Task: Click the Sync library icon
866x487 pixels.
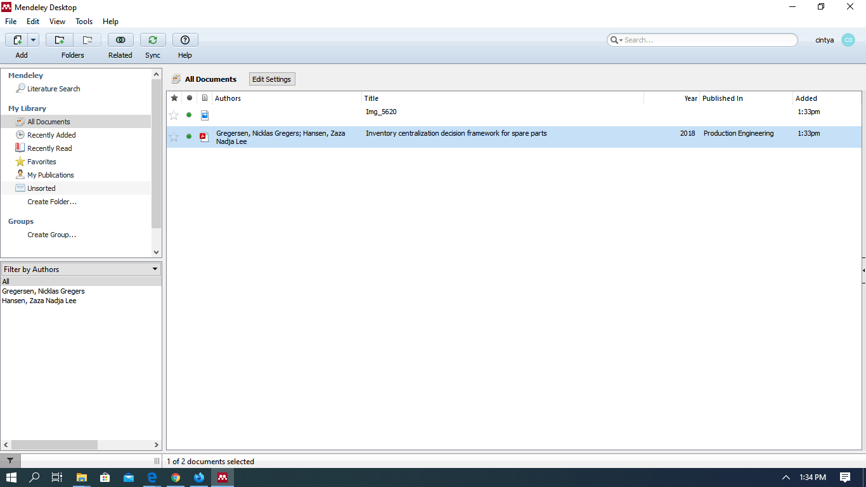Action: 153,40
